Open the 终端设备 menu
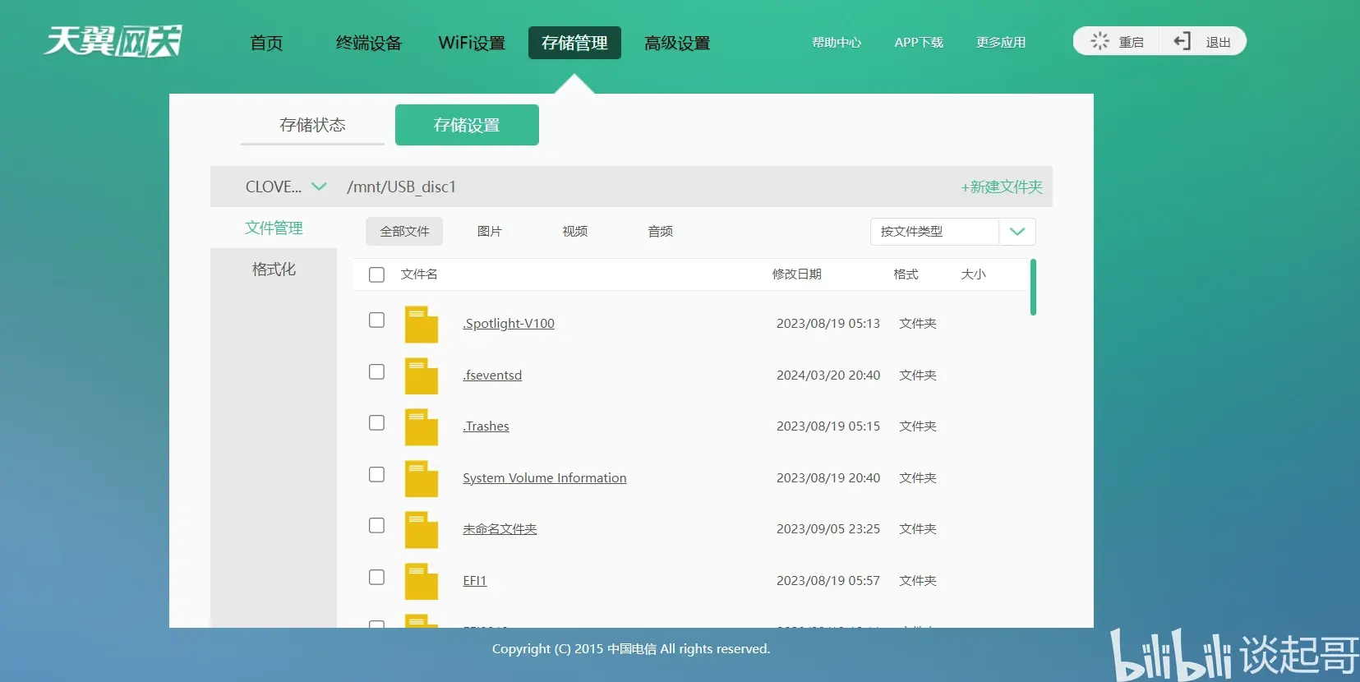 (x=369, y=43)
